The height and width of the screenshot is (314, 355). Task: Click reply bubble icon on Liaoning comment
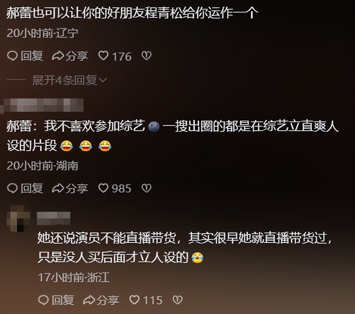12,56
